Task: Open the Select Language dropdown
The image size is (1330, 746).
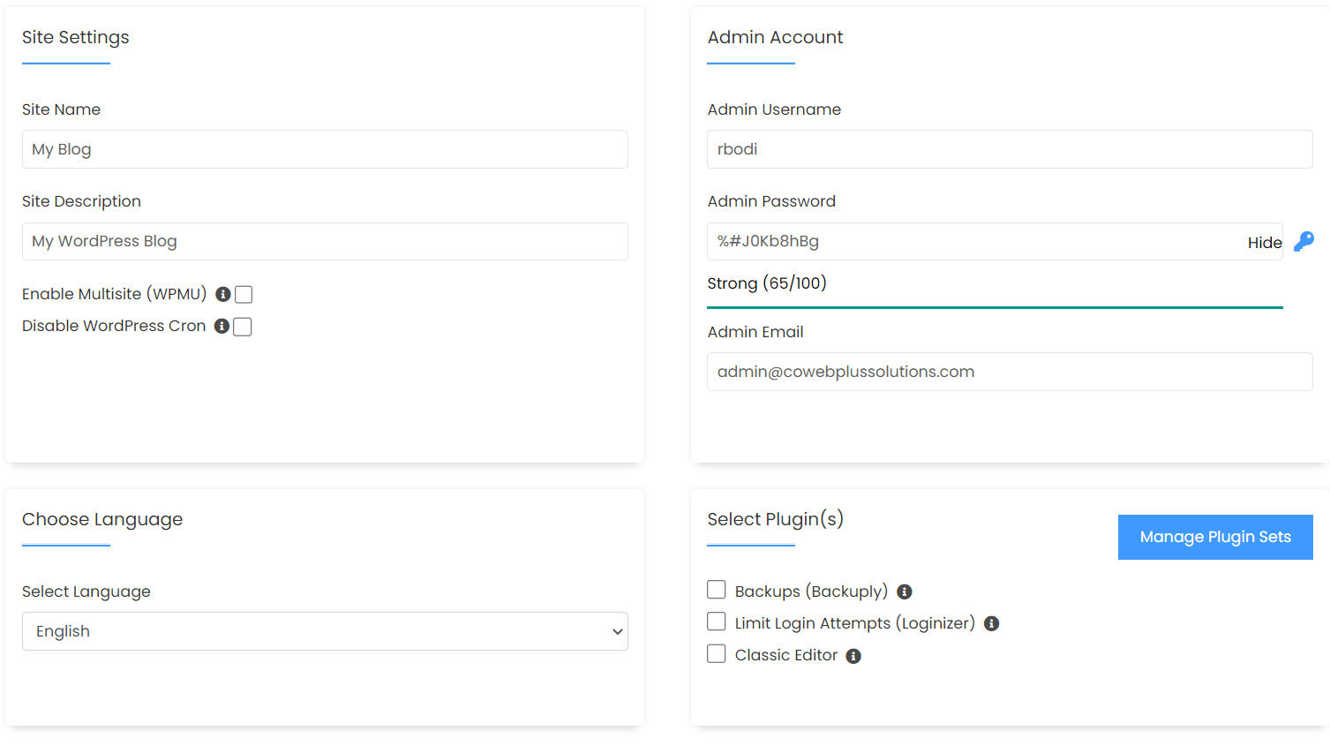Action: (x=325, y=631)
